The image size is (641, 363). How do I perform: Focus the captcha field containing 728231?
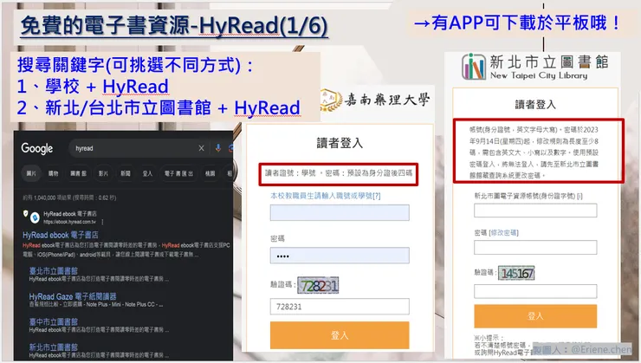click(x=340, y=307)
